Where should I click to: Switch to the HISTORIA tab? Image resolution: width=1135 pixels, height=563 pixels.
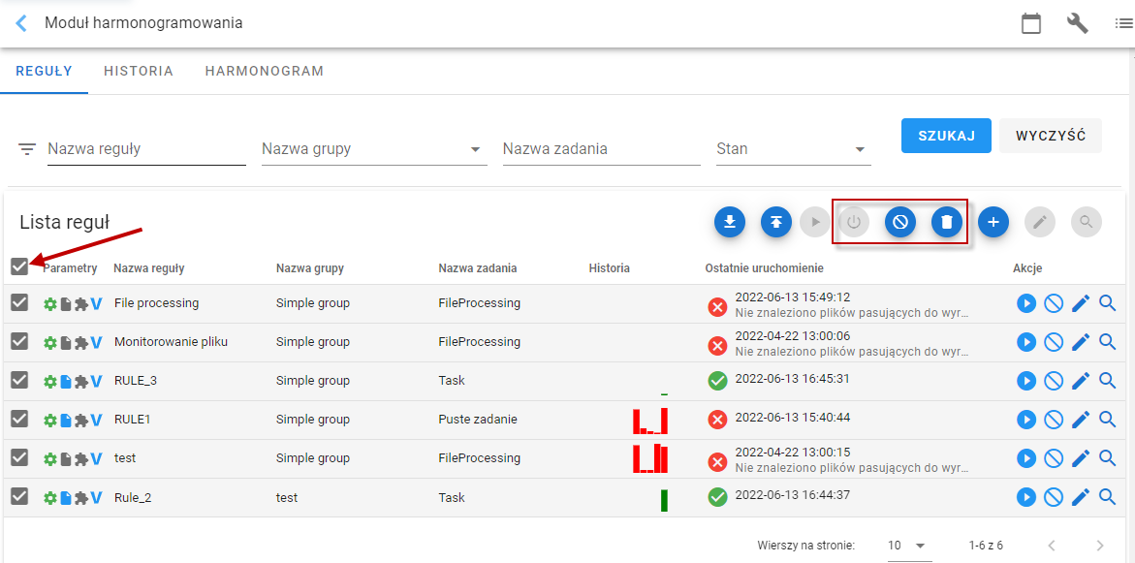139,71
